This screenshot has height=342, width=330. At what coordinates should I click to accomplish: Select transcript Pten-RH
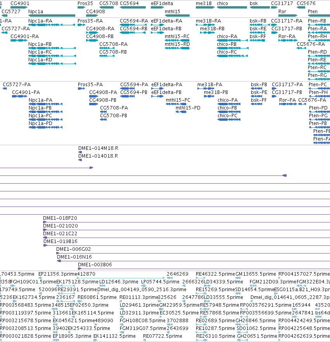[x=319, y=40]
